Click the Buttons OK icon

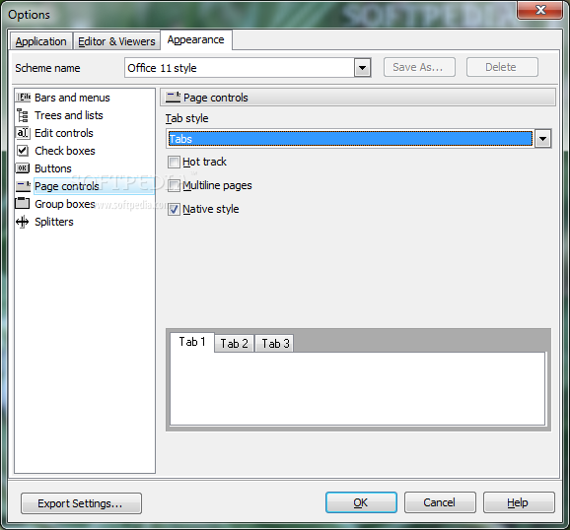pos(23,168)
